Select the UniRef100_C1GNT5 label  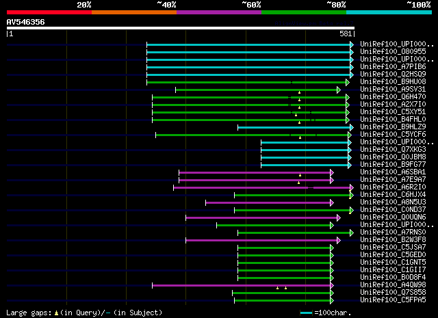coord(393,263)
